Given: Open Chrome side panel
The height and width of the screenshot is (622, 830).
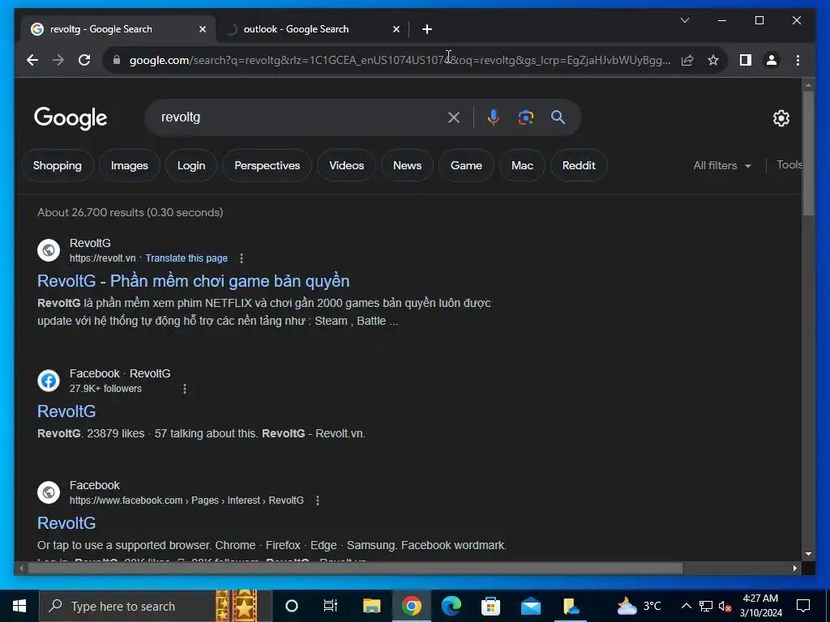Looking at the screenshot, I should (x=746, y=60).
